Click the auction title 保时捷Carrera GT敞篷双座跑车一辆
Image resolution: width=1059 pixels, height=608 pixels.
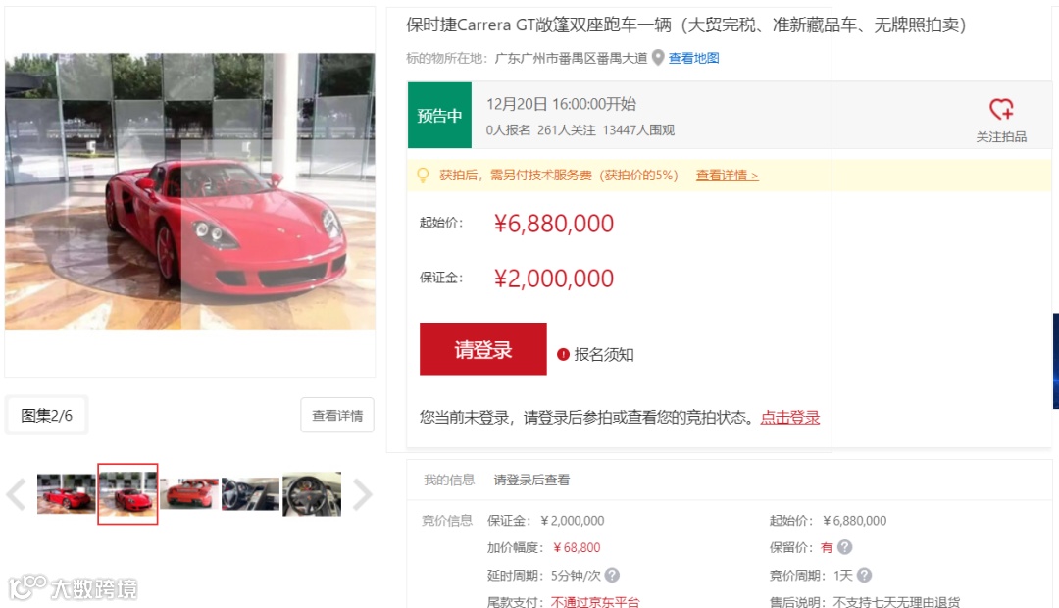click(538, 25)
